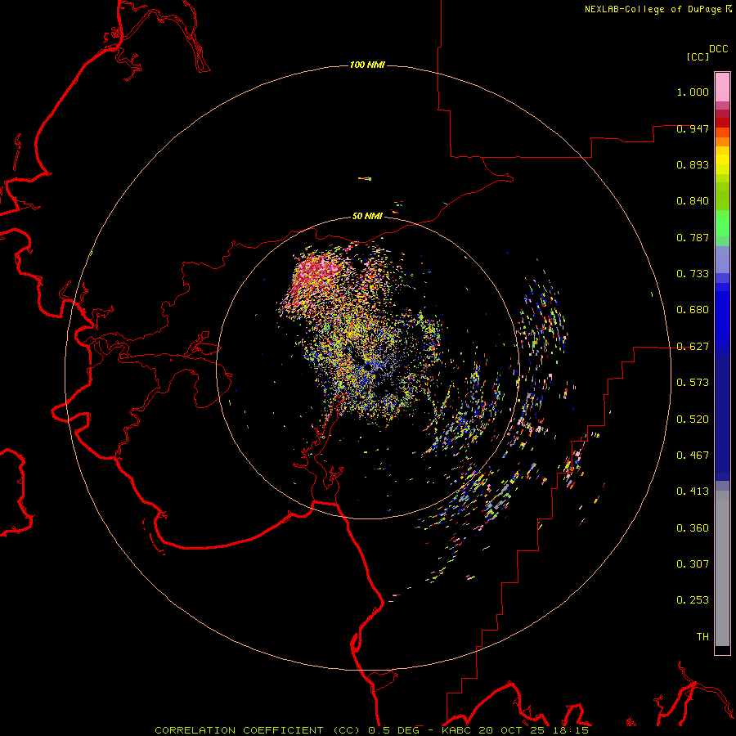736x736 pixels.
Task: Click the gray lower segment of color bar
Action: (722, 568)
